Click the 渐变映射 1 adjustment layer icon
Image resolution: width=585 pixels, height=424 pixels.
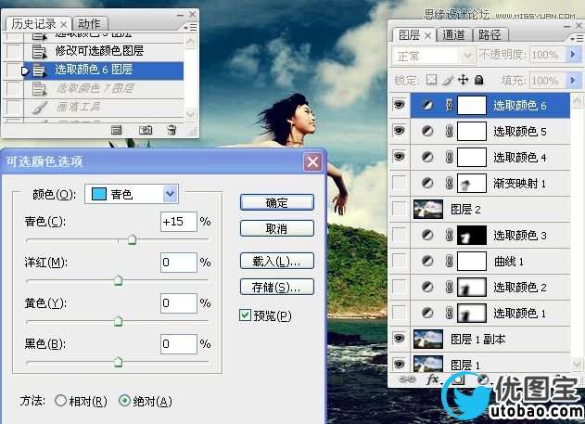click(x=427, y=183)
